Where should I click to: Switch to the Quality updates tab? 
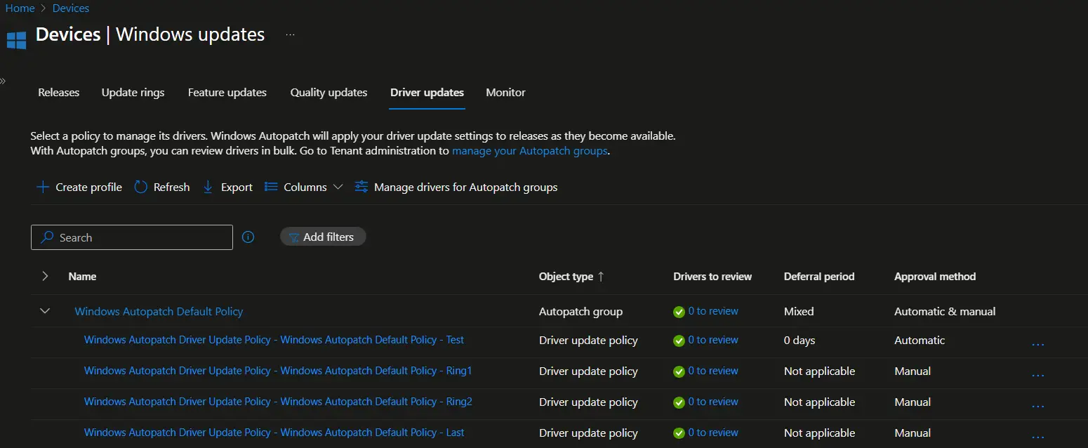point(328,92)
